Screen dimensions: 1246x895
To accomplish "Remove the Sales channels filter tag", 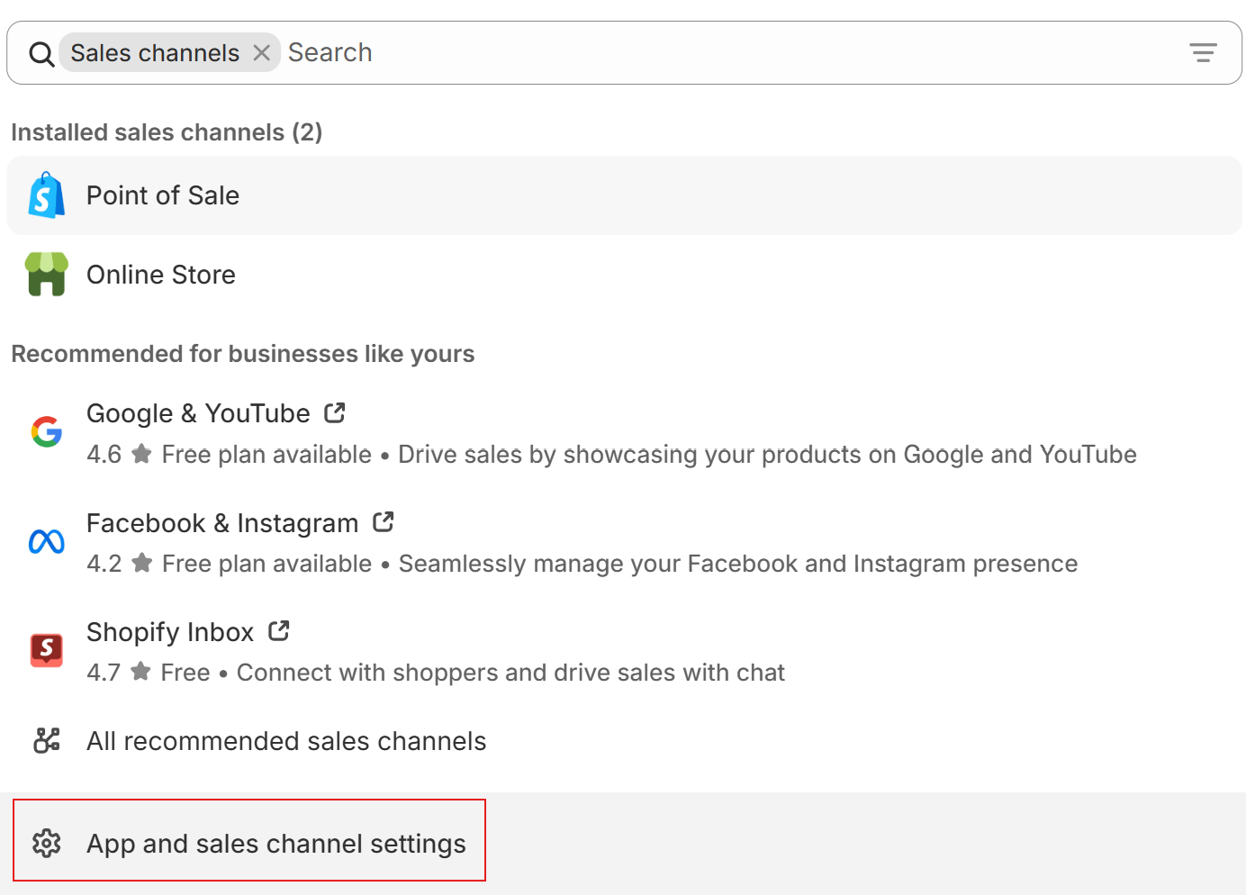I will pyautogui.click(x=262, y=53).
